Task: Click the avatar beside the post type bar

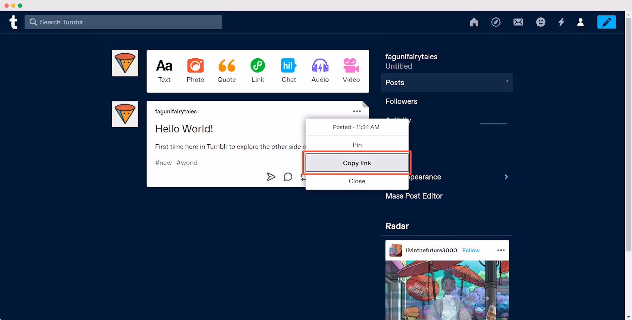Action: 125,63
